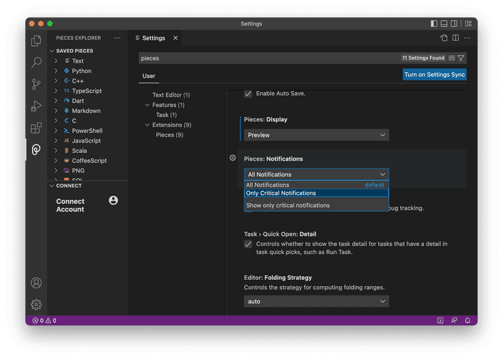
Task: Open the Accounts menu icon
Action: 36,283
